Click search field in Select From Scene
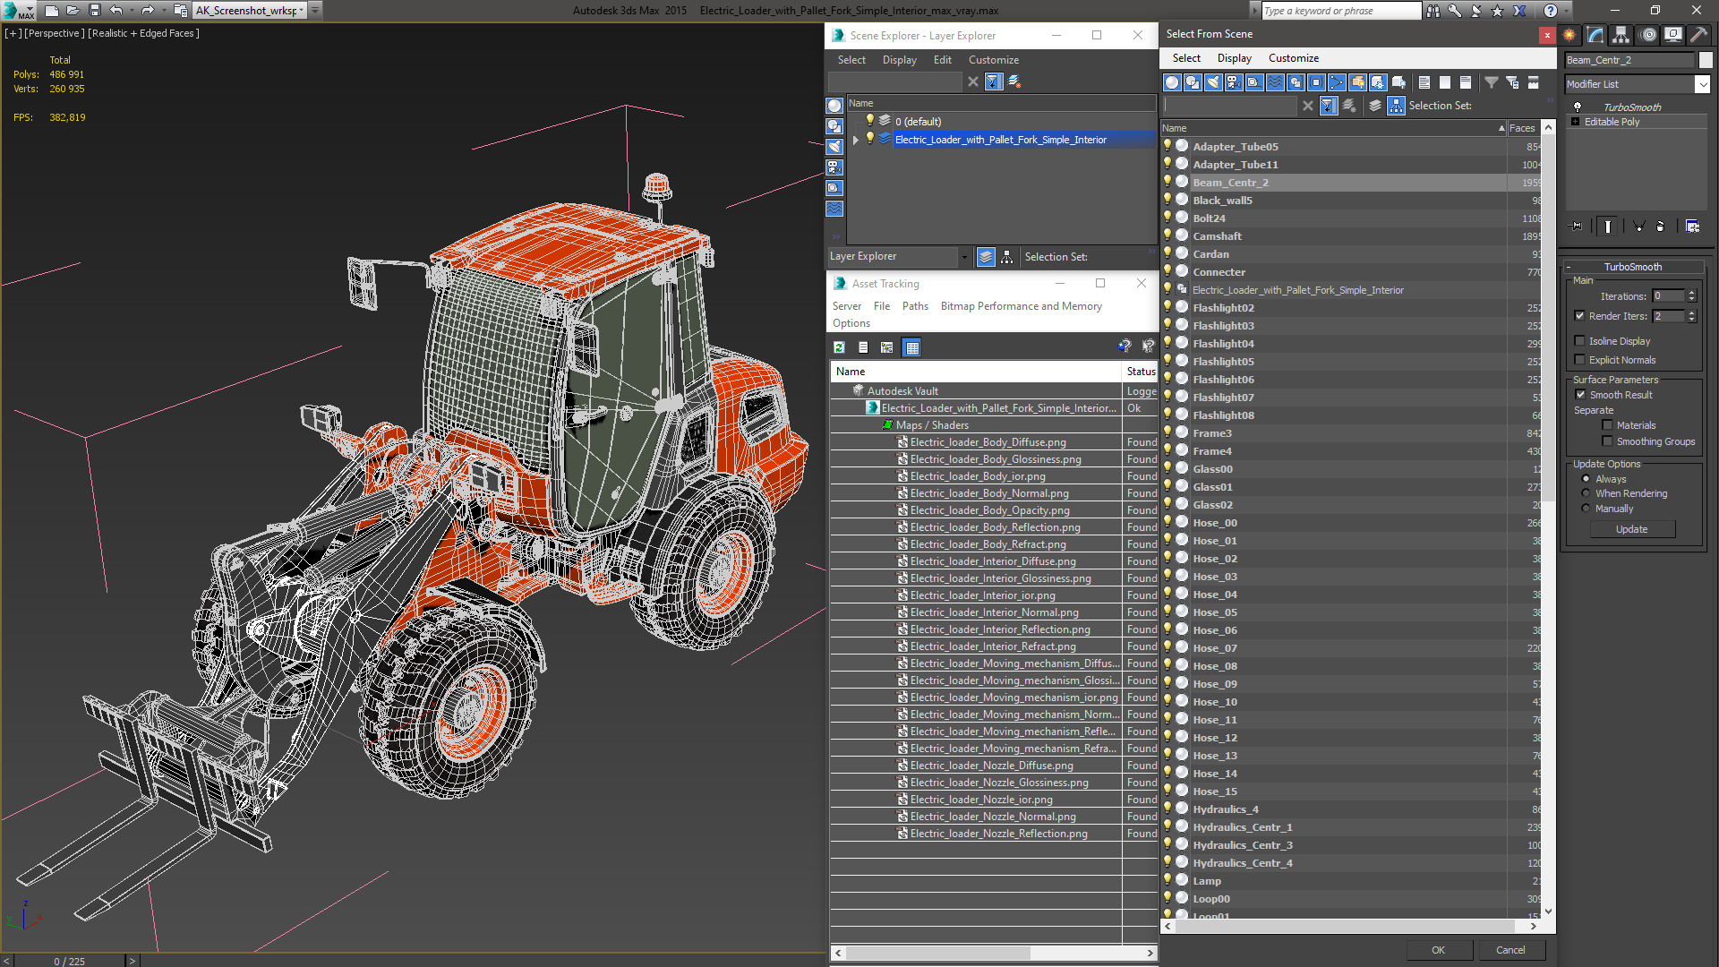 1229,106
